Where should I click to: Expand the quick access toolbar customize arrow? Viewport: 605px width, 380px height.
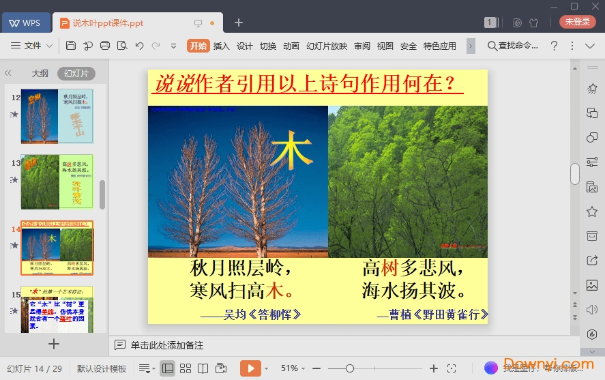point(173,46)
